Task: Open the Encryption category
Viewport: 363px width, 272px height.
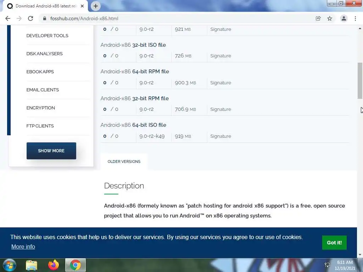Action: 40,108
